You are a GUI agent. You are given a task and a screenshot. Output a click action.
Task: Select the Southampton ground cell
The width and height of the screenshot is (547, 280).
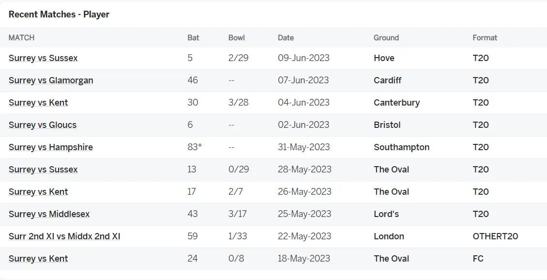401,147
